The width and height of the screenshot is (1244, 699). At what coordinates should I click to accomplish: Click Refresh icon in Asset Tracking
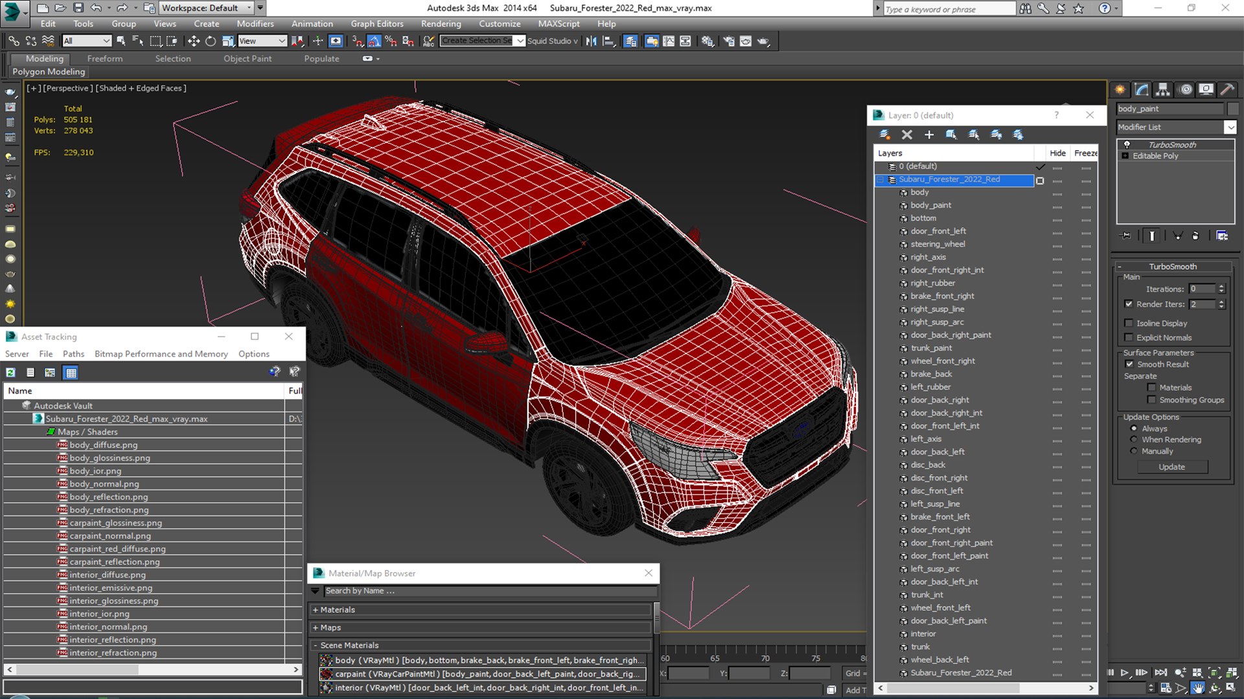(x=11, y=372)
